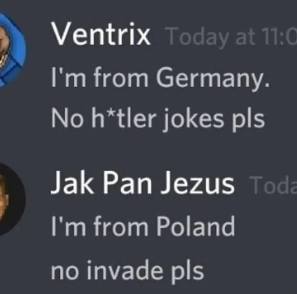Image resolution: width=297 pixels, height=294 pixels.
Task: Select the username Ventrix
Action: click(x=101, y=34)
